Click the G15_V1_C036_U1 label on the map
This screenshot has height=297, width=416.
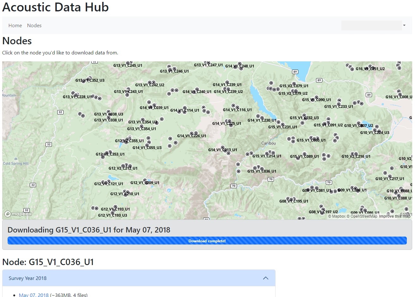[x=262, y=171]
